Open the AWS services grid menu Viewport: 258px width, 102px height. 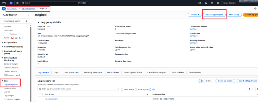pyautogui.click(x=17, y=3)
